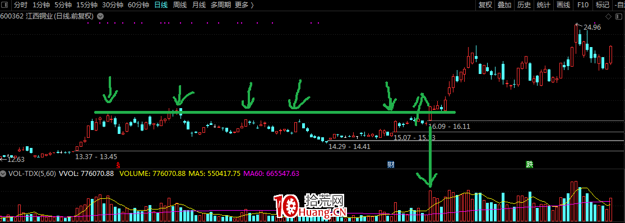Click the 13.37 - 13.45 gap label
625x223 pixels.
coord(96,156)
